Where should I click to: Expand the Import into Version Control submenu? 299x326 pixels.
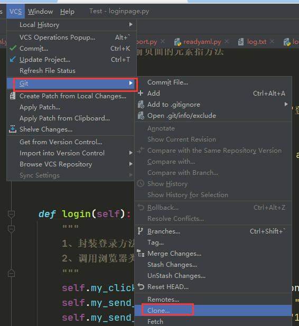pyautogui.click(x=71, y=153)
